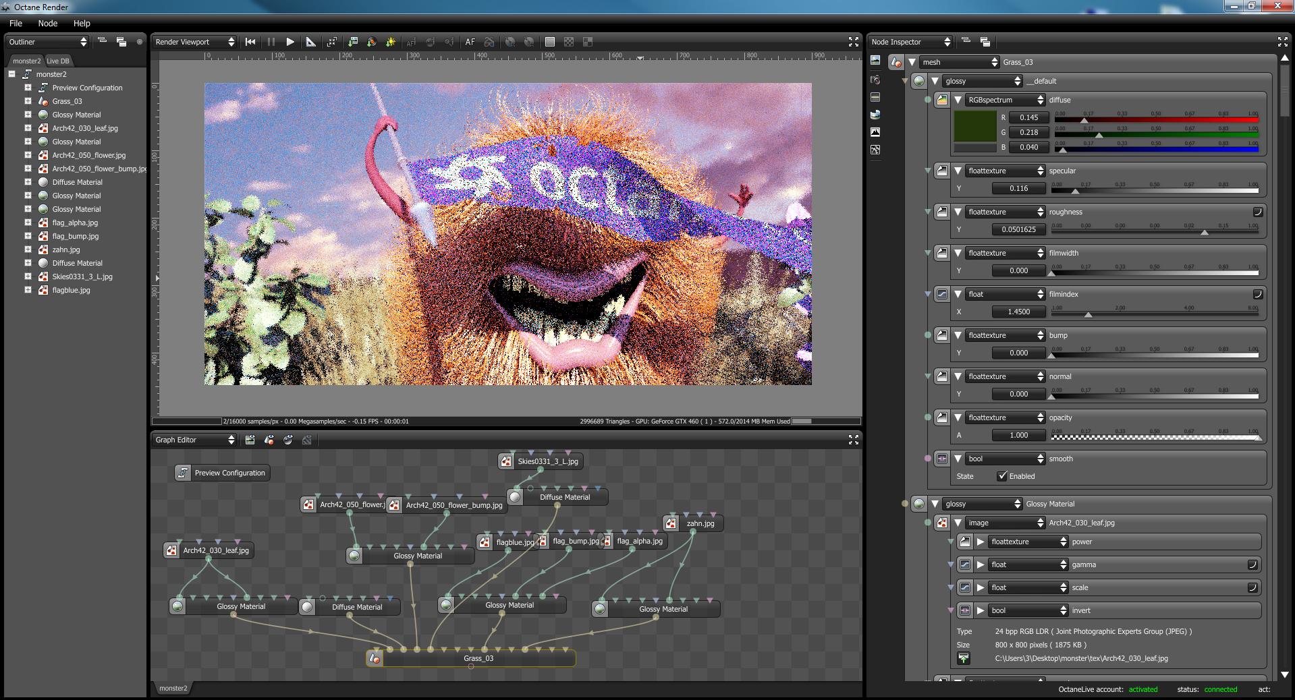Click the Node Inspector scrollbar down arrow

(1284, 675)
